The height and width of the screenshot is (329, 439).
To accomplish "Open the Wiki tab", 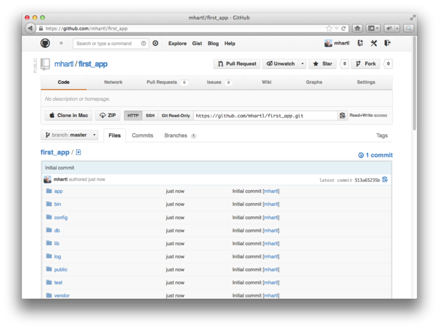I will point(267,82).
